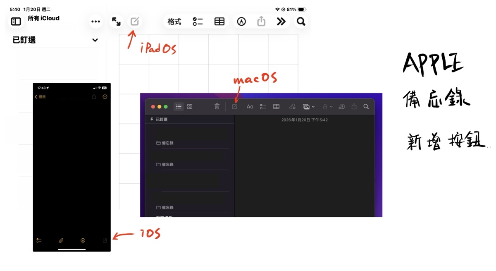Open the media dropdown in macOS Notes toolbar
Screen dimensions: 496x271
[x=308, y=106]
